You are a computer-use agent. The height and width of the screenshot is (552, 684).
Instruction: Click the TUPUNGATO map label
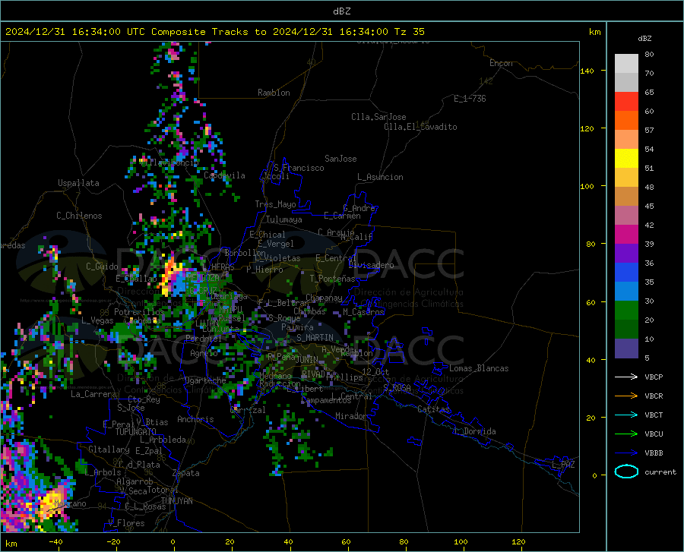click(x=136, y=432)
